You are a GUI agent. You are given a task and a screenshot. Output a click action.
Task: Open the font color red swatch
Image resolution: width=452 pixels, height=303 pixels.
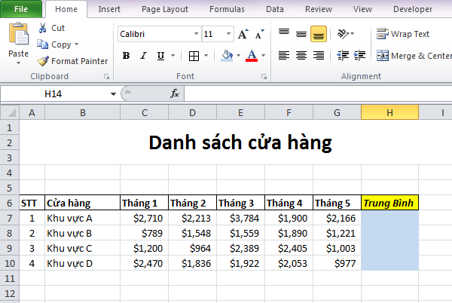coord(252,56)
